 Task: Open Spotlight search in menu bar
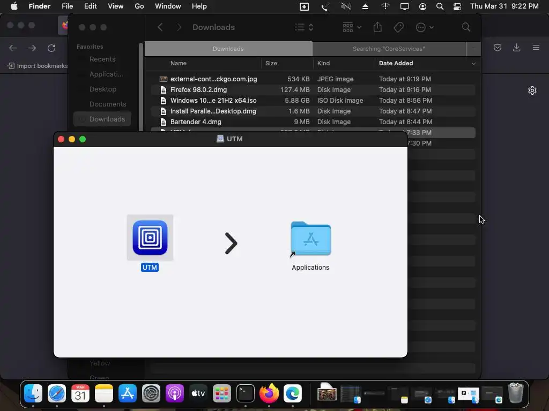(x=440, y=6)
